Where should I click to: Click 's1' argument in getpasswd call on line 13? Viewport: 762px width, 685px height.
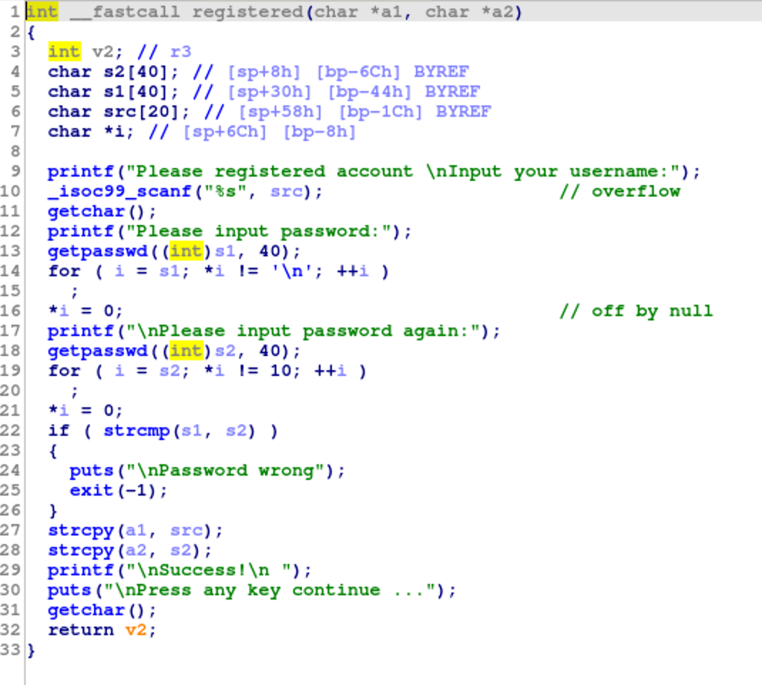click(225, 251)
